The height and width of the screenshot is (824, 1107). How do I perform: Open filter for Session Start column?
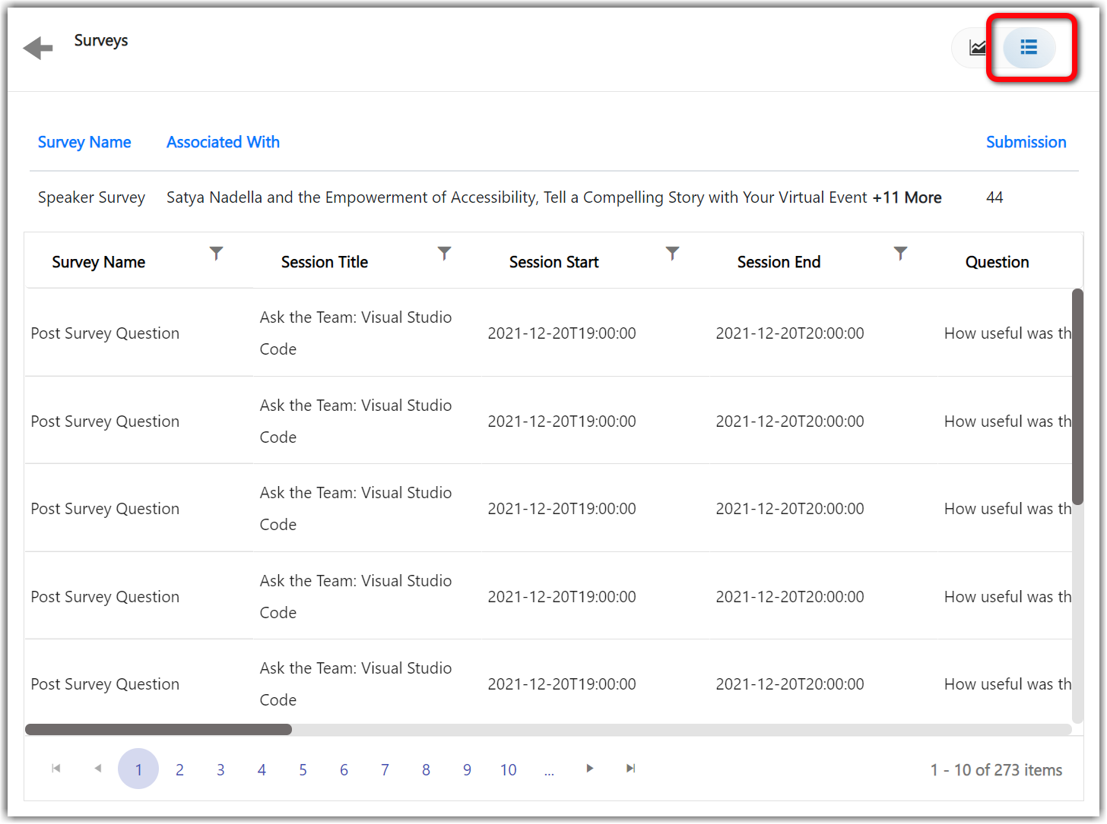[x=673, y=254]
